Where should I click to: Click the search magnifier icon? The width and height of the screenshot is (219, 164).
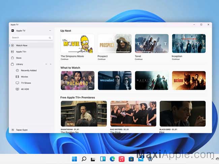[50, 38]
